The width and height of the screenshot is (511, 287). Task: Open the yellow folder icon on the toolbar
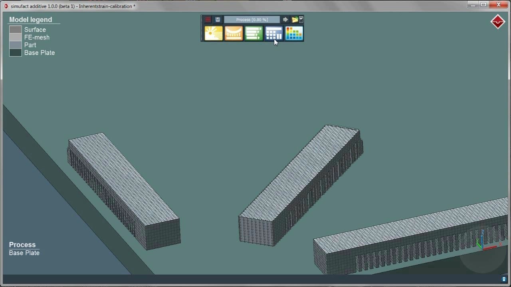[x=295, y=19]
